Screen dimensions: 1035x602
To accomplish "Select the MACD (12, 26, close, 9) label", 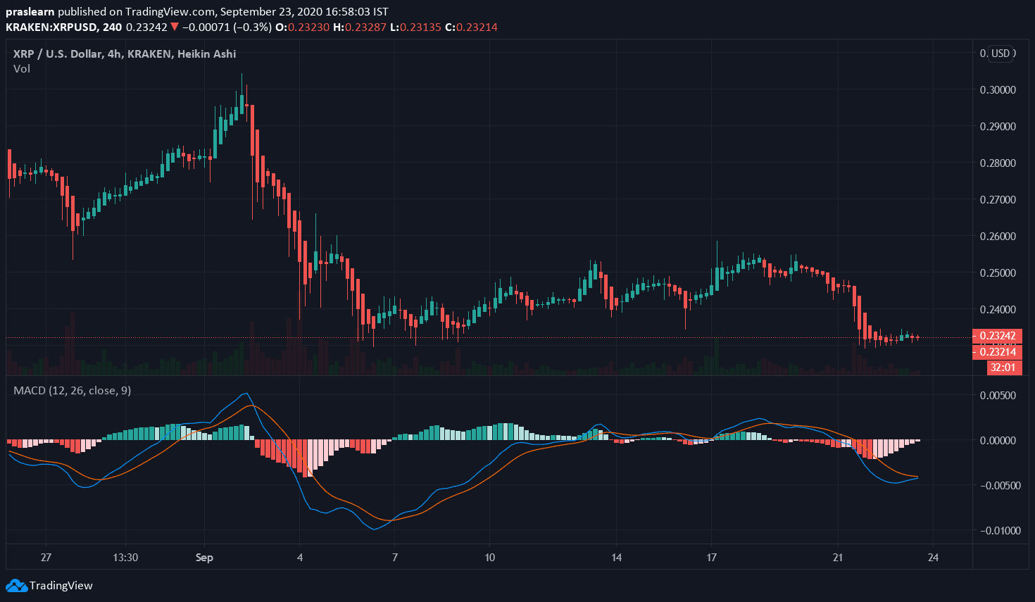I will (x=72, y=390).
